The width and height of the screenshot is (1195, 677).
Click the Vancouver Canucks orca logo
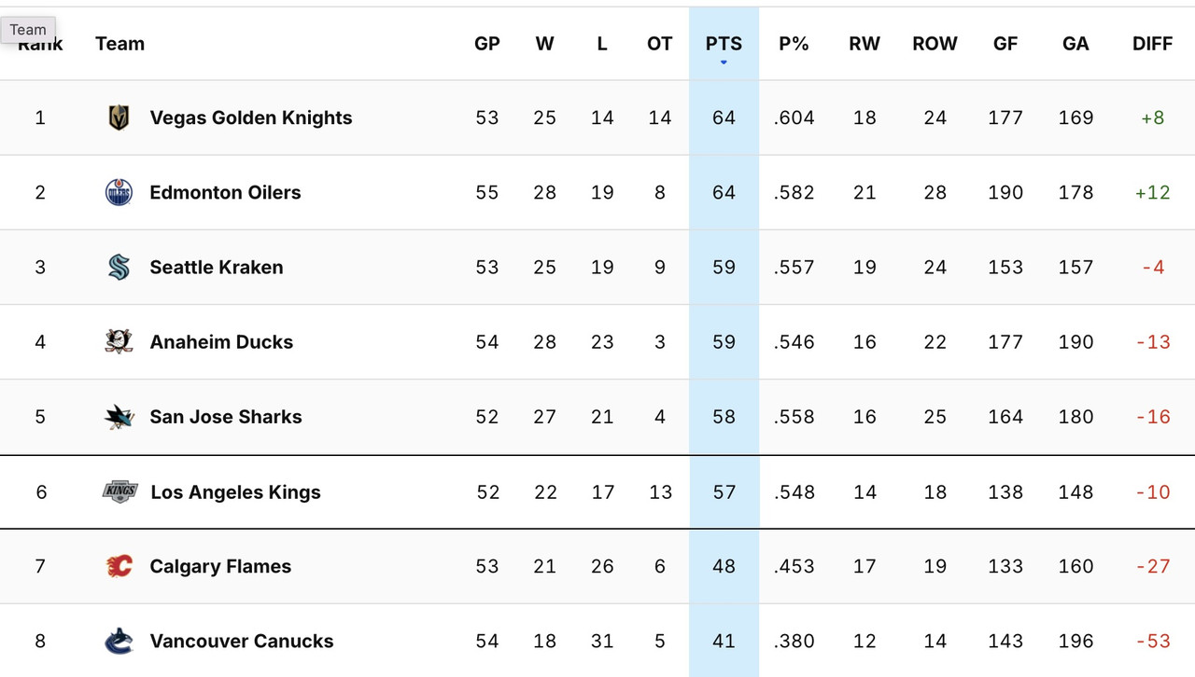[119, 641]
